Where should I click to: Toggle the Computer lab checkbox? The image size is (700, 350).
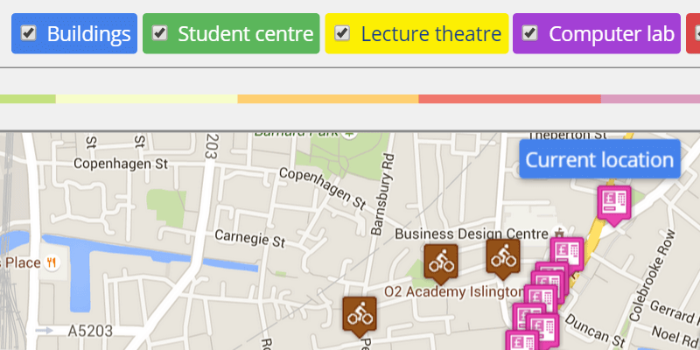530,33
